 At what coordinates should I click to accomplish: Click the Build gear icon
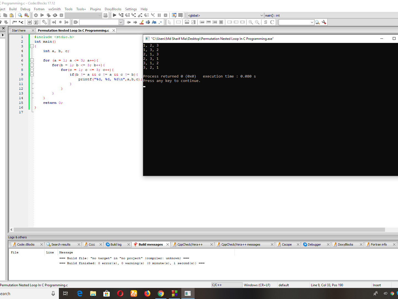tap(36, 15)
